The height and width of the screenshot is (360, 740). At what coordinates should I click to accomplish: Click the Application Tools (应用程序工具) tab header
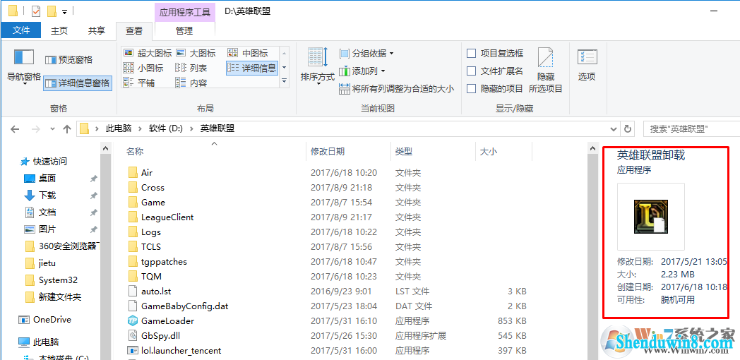click(184, 12)
